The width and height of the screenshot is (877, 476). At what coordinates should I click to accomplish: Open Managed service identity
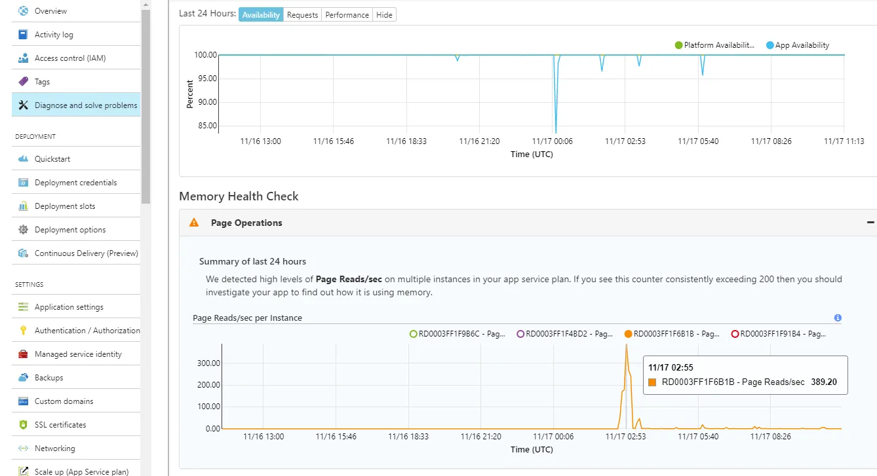click(x=76, y=354)
